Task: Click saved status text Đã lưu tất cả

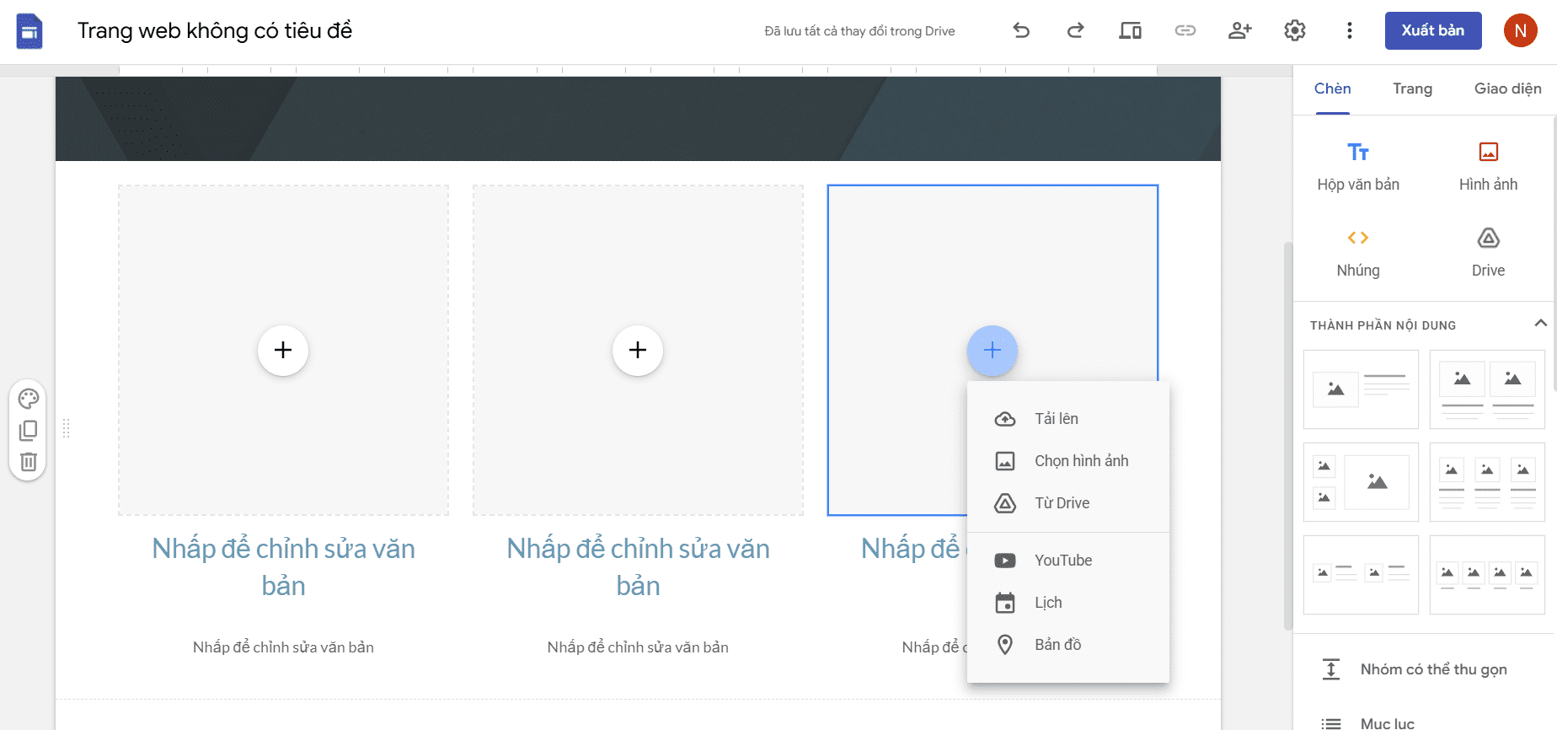Action: pos(859,31)
